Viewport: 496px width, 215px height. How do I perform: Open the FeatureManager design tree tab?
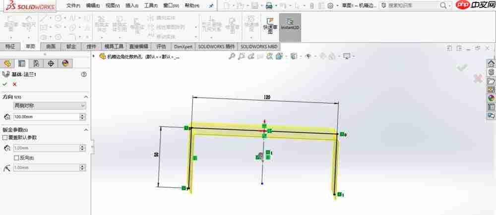[x=7, y=63]
